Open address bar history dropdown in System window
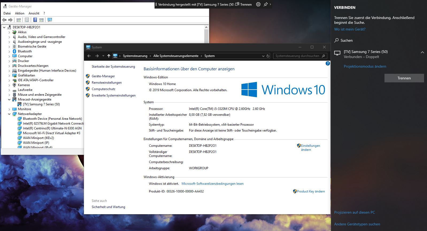 tap(263, 56)
